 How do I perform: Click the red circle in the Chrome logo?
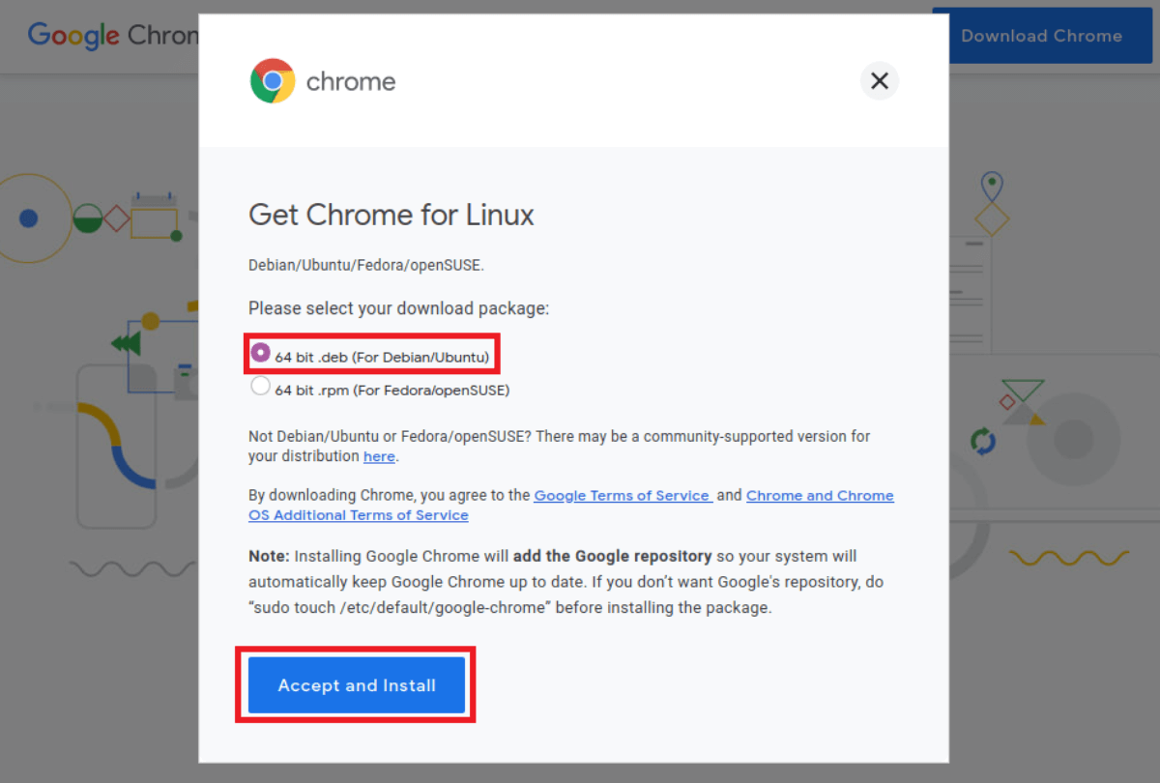pyautogui.click(x=272, y=65)
